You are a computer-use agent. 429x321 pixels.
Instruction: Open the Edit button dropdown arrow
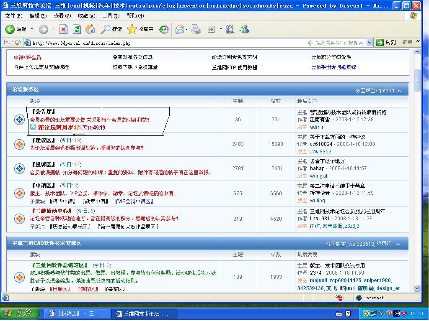[220, 29]
